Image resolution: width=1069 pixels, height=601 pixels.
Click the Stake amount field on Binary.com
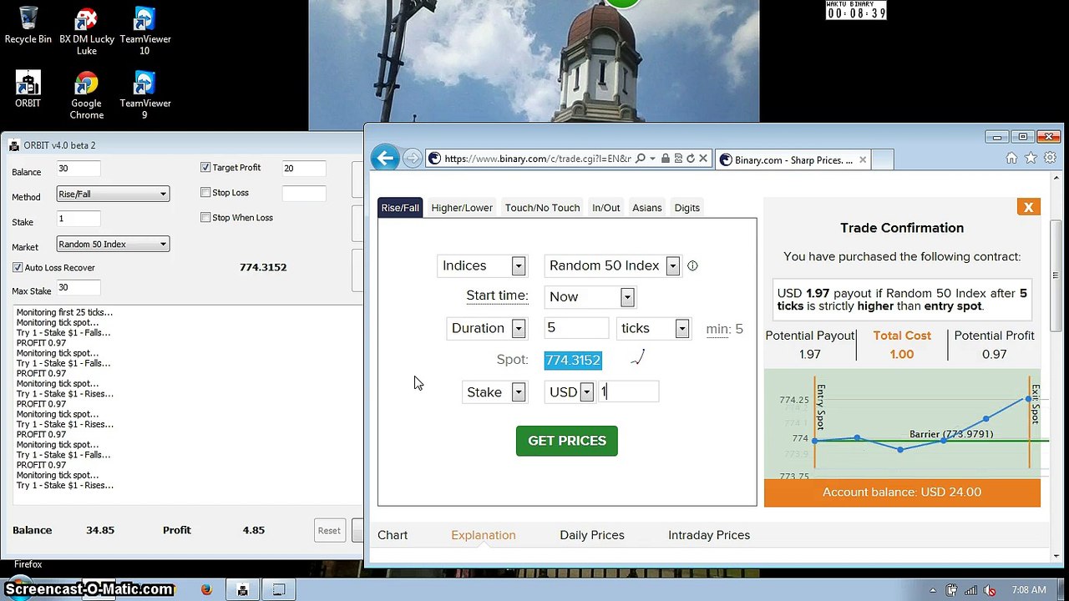click(629, 392)
